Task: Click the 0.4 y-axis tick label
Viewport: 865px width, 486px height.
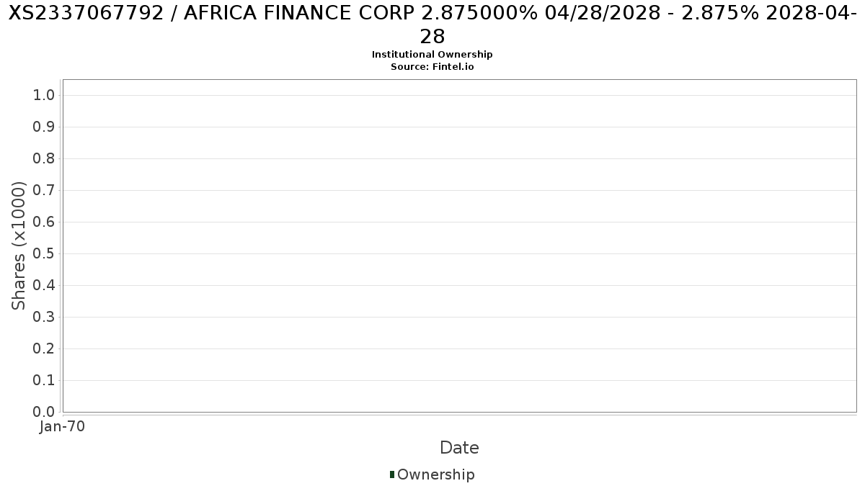Action: (44, 285)
